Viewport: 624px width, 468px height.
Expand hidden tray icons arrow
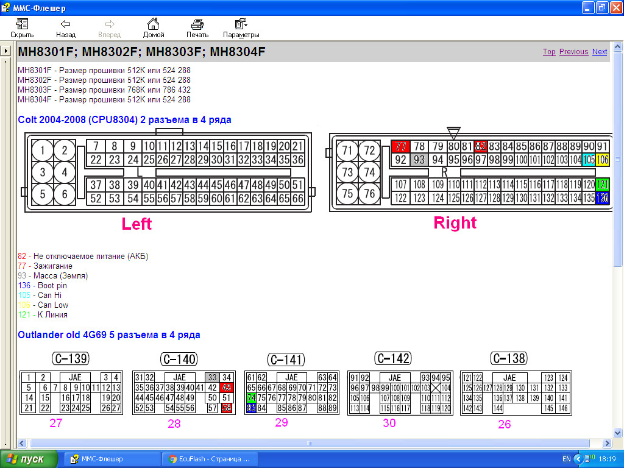click(578, 459)
